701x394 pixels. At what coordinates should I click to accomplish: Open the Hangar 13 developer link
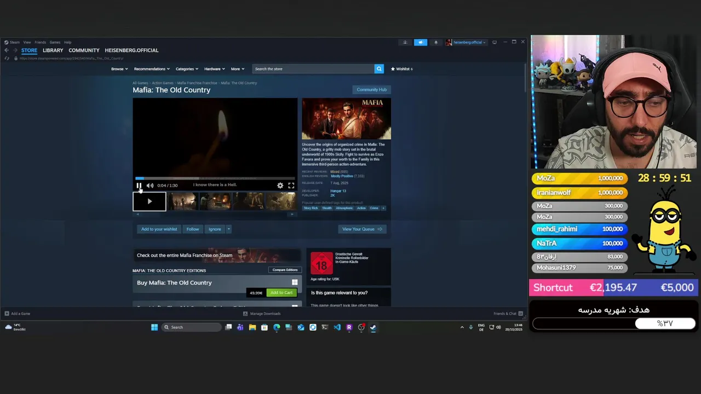338,191
